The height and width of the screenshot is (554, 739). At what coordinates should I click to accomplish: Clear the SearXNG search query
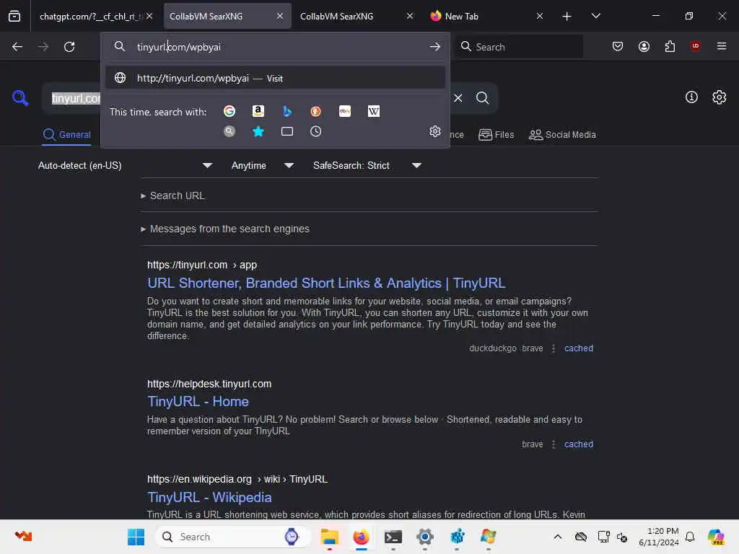point(458,98)
